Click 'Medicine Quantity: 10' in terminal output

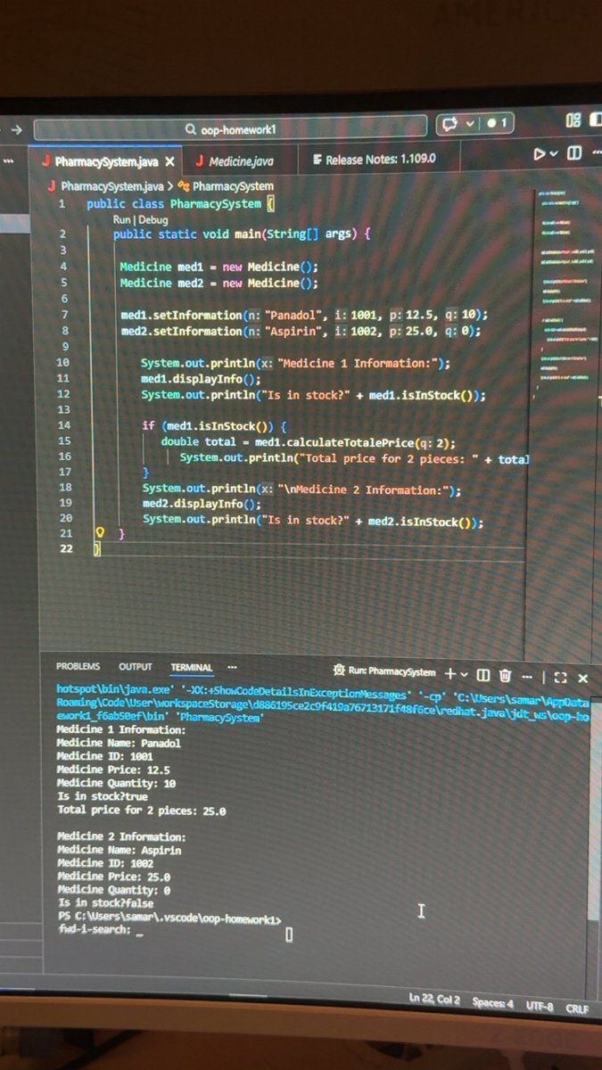116,783
